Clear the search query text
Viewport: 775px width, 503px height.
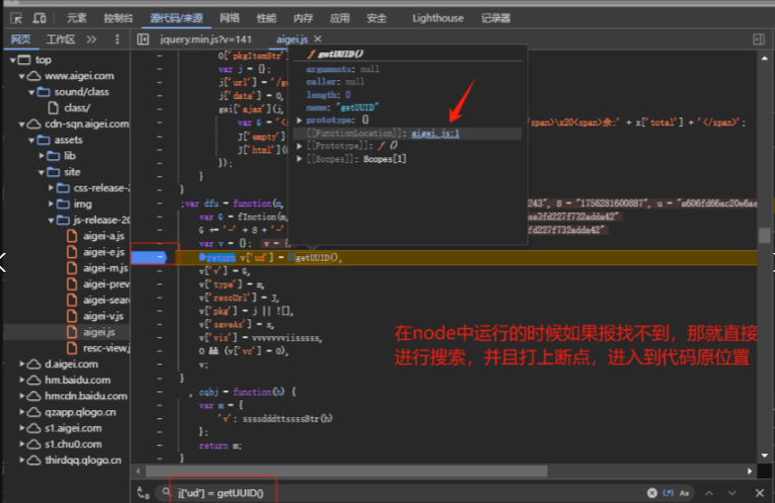pos(652,492)
